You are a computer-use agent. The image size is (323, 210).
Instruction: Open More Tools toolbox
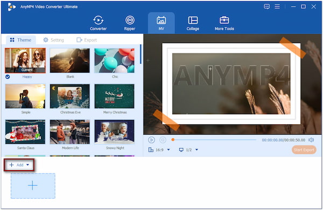click(224, 23)
